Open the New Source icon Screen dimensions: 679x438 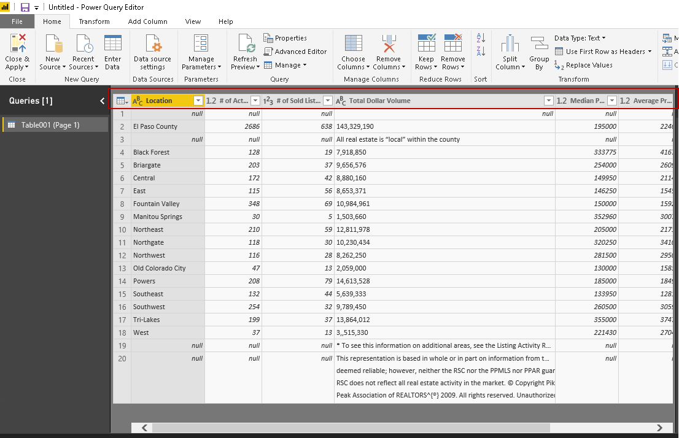pos(53,45)
